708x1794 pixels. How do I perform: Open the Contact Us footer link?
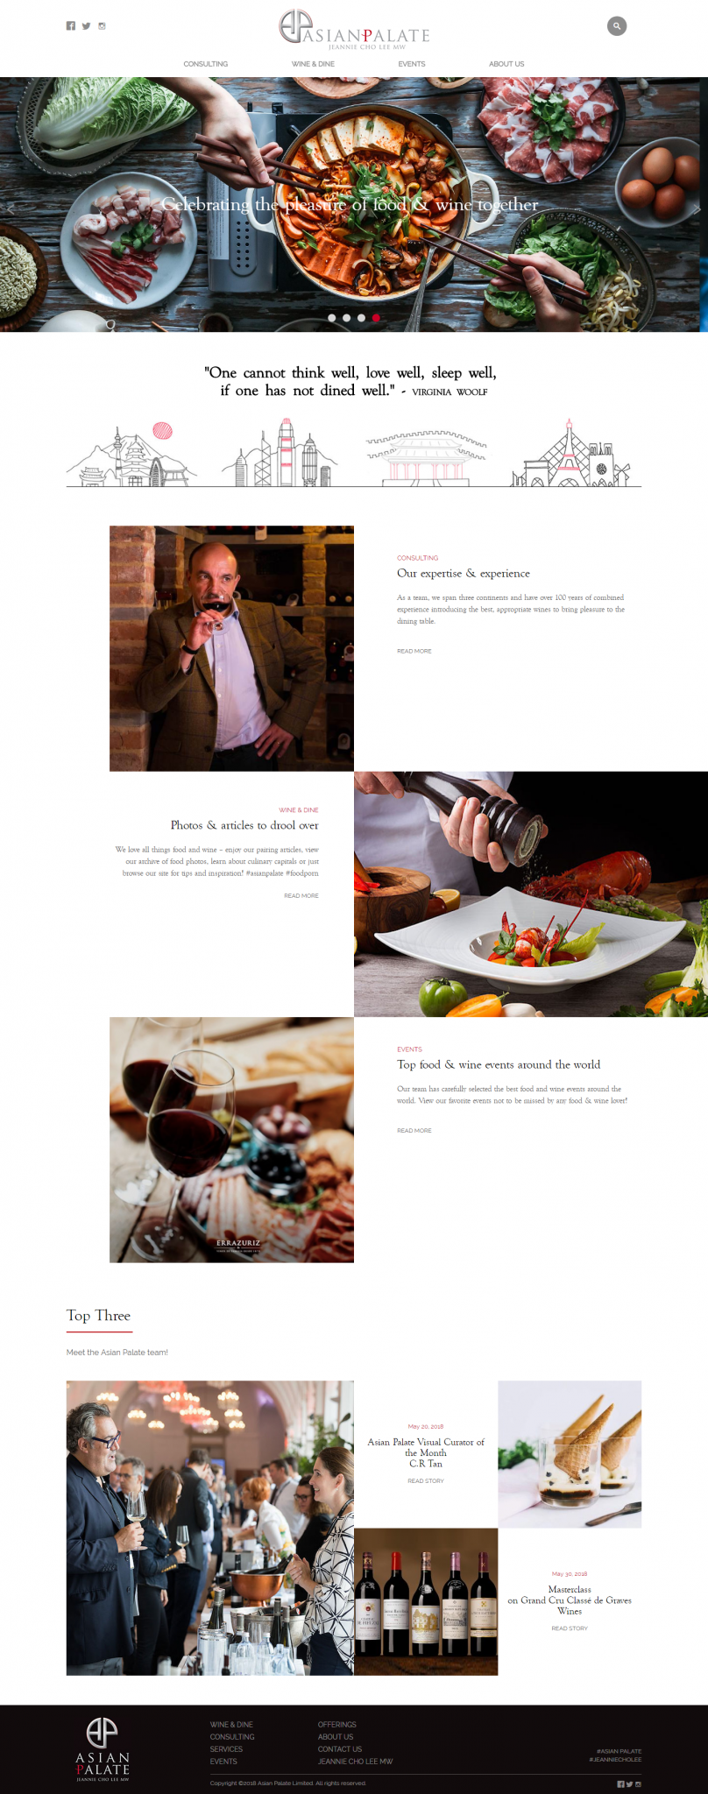[340, 1749]
